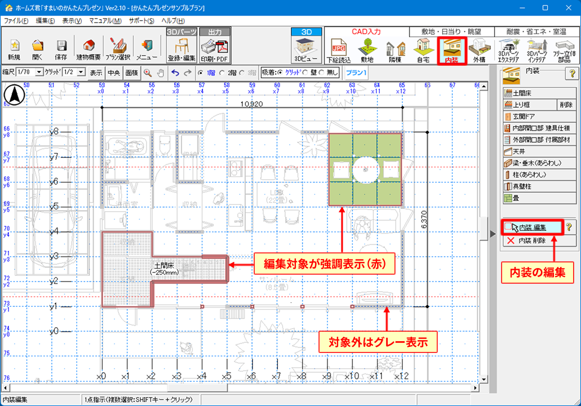Click the 真壁柱 button

[x=539, y=186]
